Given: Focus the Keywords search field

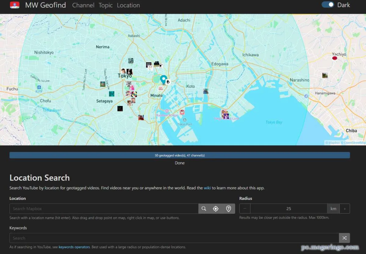Looking at the screenshot, I should [174, 238].
